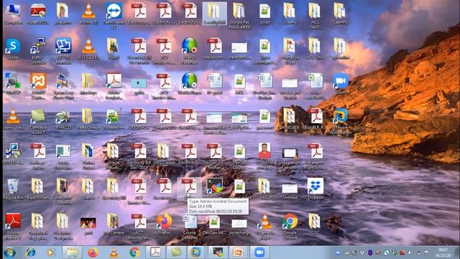Open the My Camera folder
The height and width of the screenshot is (259, 460).
(x=114, y=224)
